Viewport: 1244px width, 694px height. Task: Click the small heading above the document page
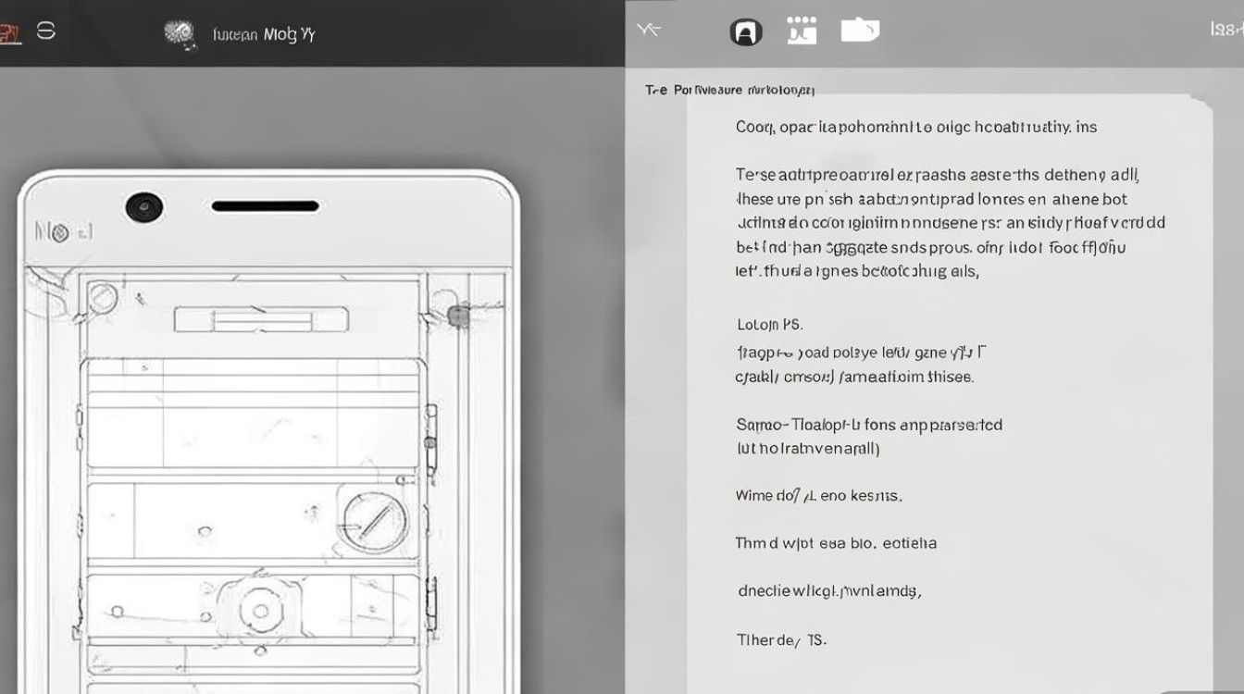[x=729, y=90]
